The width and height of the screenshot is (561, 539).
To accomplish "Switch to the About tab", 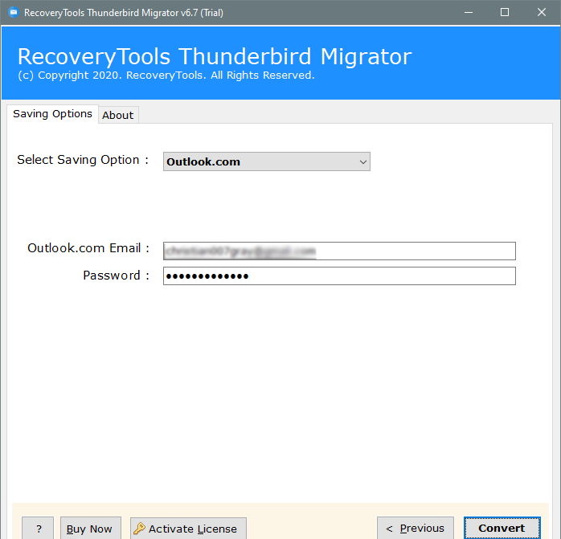I will [x=118, y=115].
